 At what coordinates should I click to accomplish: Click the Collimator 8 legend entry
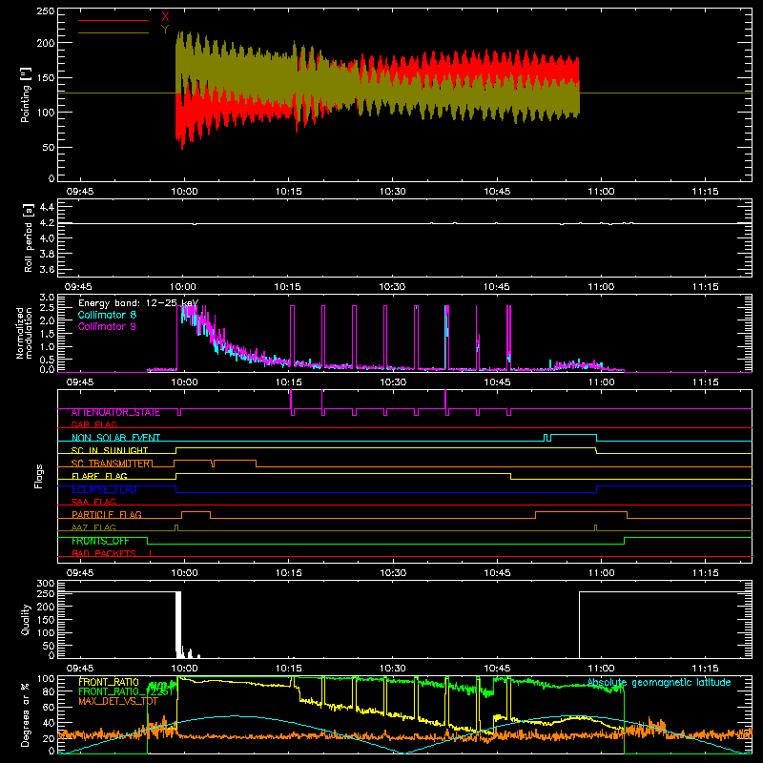107,315
